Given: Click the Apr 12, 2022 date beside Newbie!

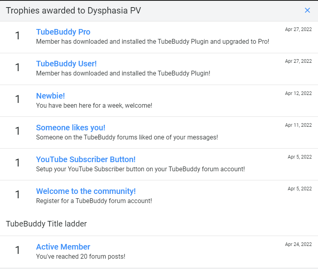Looking at the screenshot, I should 298,93.
